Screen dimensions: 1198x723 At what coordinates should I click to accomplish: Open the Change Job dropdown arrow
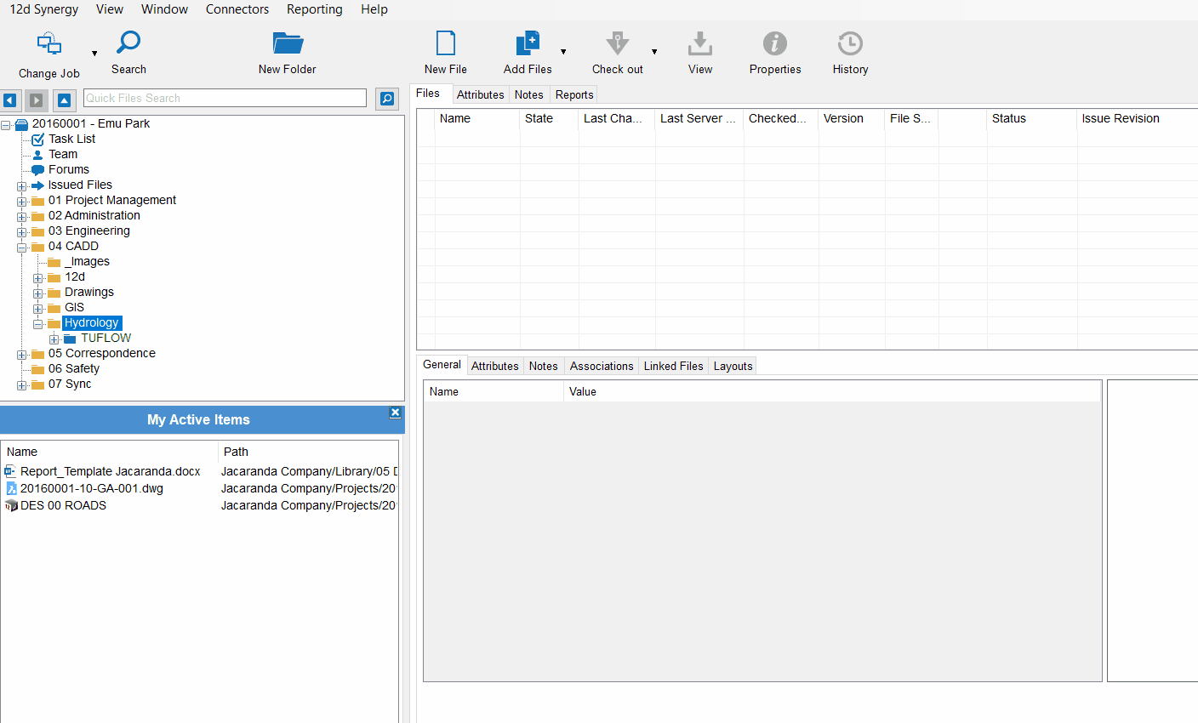94,54
